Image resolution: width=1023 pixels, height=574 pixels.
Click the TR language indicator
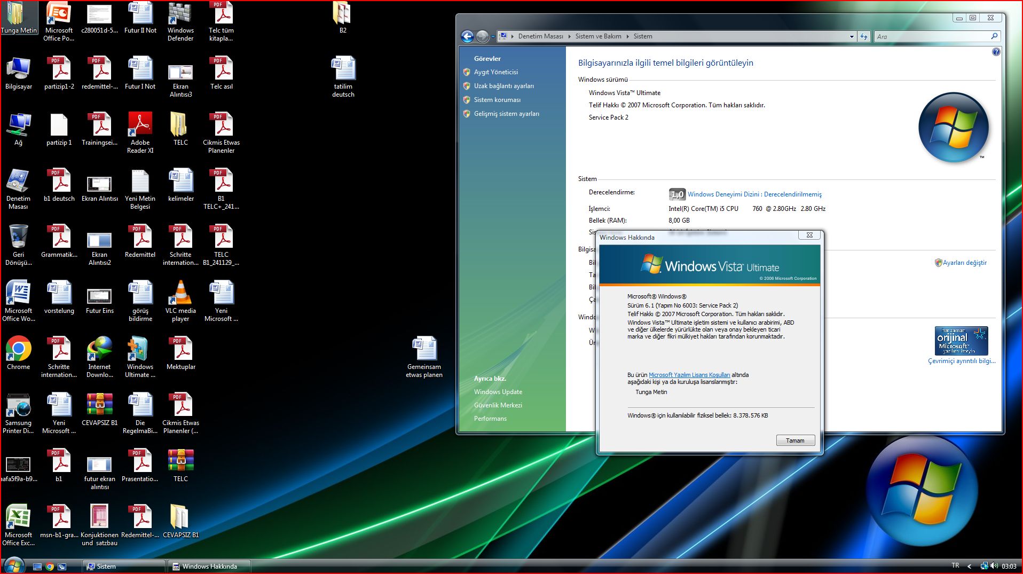coord(955,565)
